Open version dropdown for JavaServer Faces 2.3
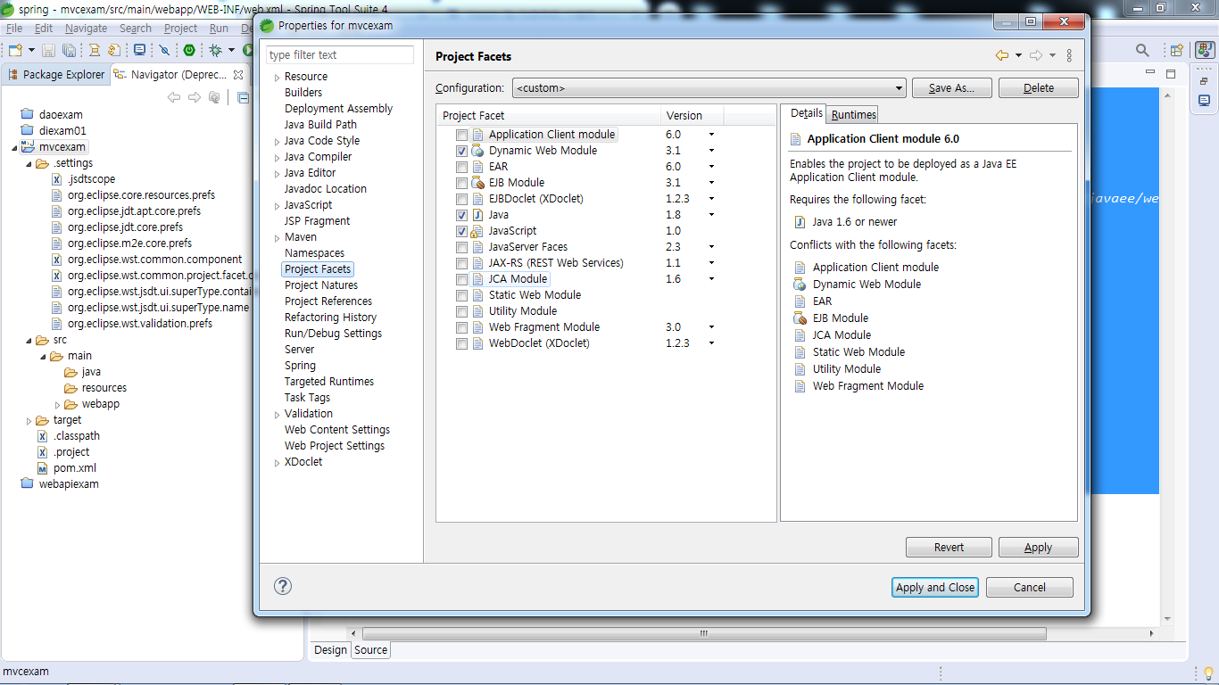The image size is (1219, 685). [711, 247]
